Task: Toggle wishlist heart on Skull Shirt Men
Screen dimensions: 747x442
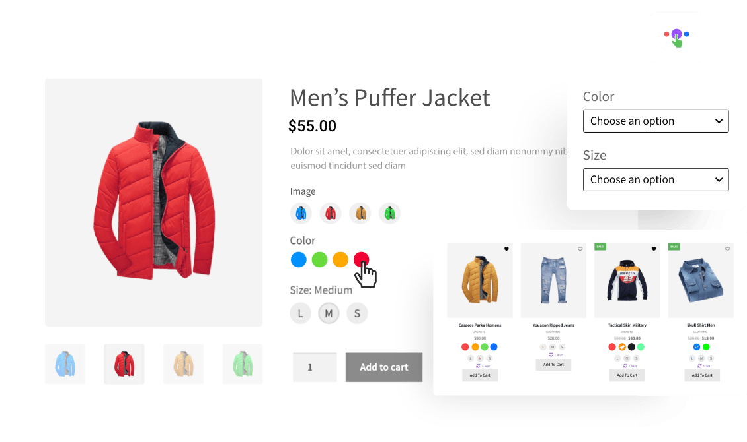Action: coord(727,249)
